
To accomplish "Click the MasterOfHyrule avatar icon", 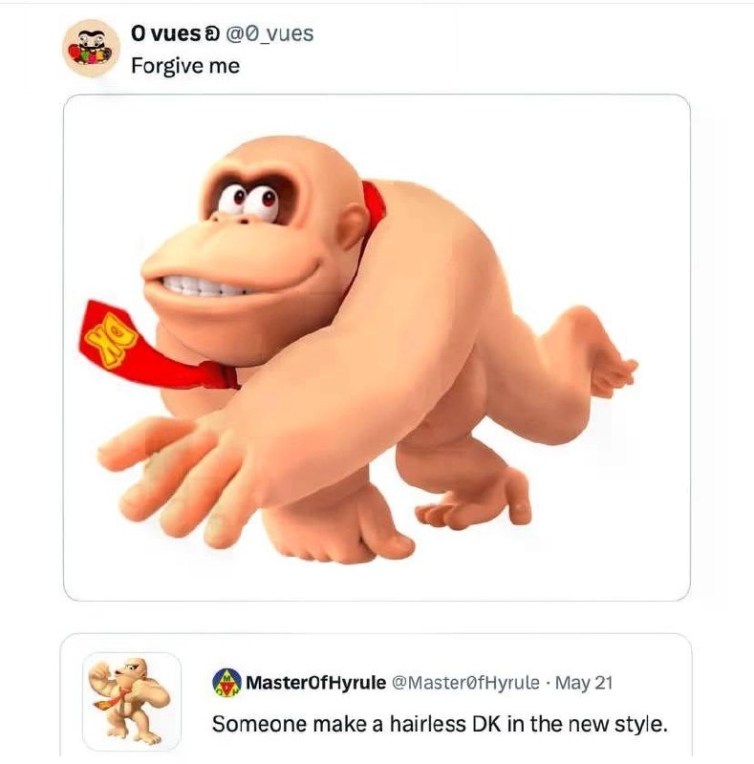I will click(x=226, y=683).
